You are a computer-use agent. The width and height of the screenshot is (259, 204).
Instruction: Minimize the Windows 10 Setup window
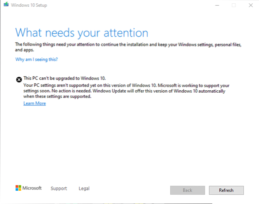coord(216,6)
